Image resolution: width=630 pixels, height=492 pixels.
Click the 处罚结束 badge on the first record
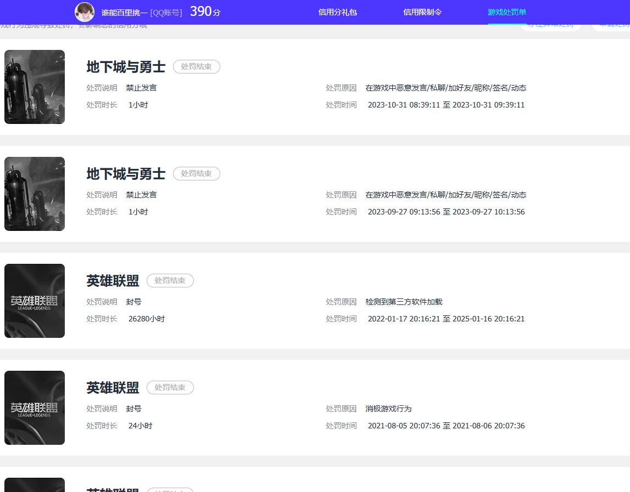click(x=196, y=66)
